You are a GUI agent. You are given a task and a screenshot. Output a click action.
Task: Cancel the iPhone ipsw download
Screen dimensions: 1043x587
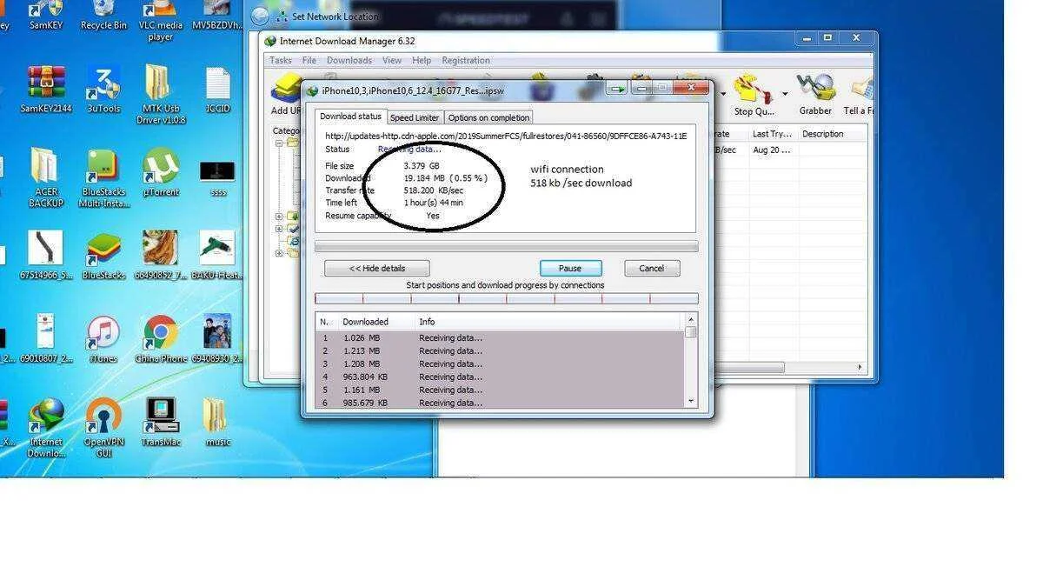tap(652, 269)
